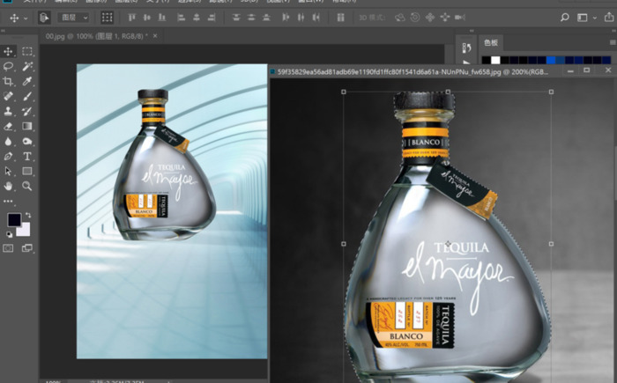617x383 pixels.
Task: Select the Zoom magnifier tool
Action: (28, 187)
